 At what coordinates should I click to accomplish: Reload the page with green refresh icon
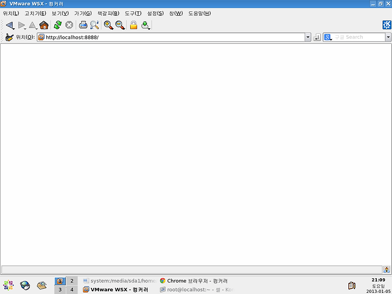tap(58, 25)
